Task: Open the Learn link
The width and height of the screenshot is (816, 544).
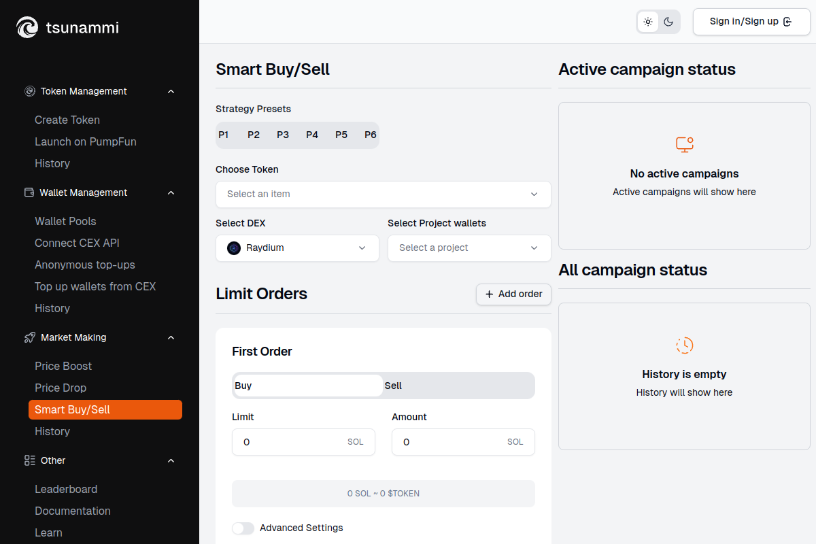Action: pyautogui.click(x=48, y=532)
